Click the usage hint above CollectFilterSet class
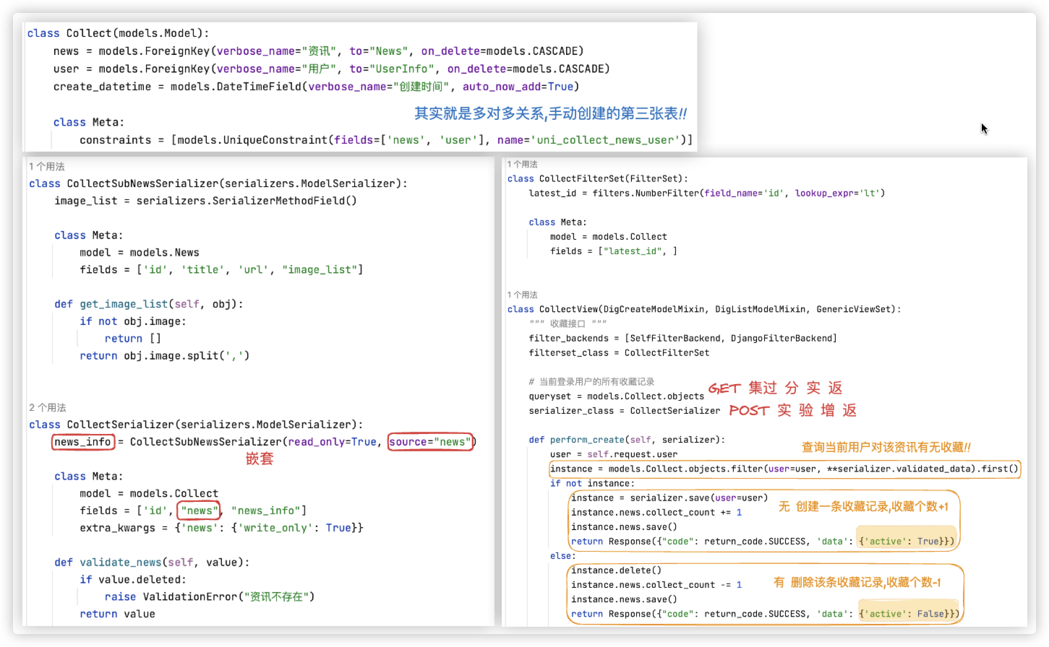Screen dimensions: 1049x647 [x=522, y=165]
